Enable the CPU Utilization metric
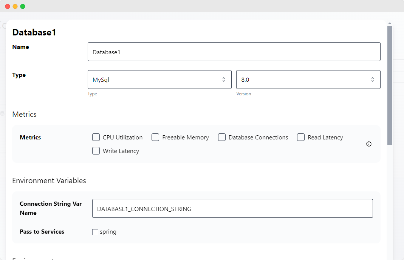The width and height of the screenshot is (404, 260). [x=96, y=137]
